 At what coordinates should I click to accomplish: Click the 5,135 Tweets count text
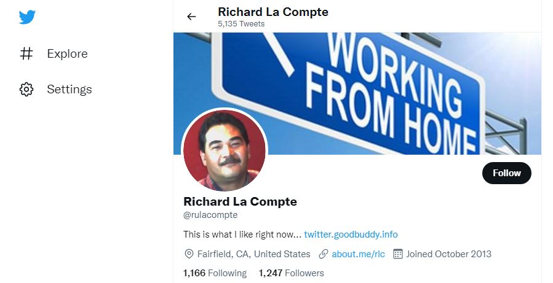click(x=241, y=24)
